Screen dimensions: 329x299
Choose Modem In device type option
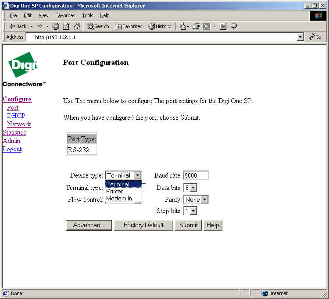click(119, 199)
